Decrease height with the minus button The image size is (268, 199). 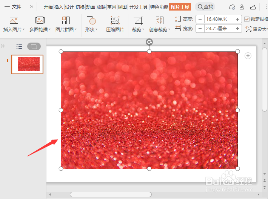[200, 19]
